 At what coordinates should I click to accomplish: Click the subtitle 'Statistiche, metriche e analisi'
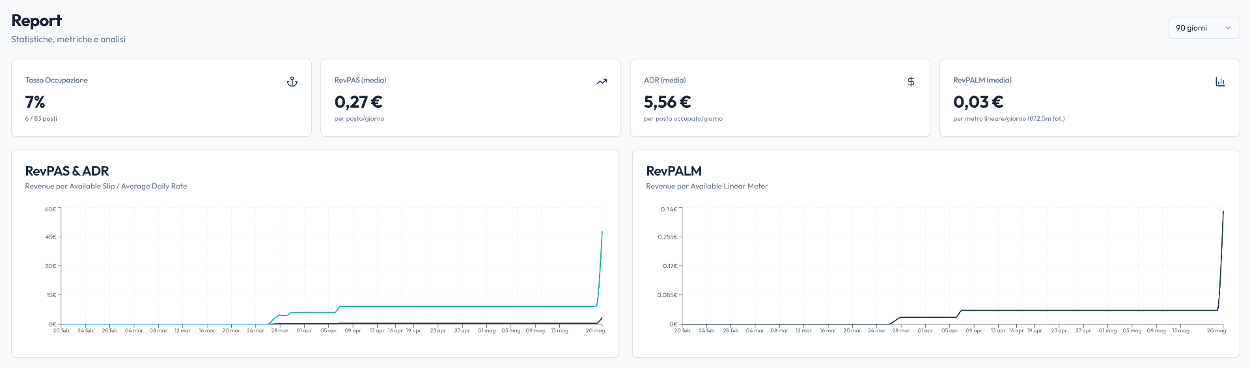(68, 39)
